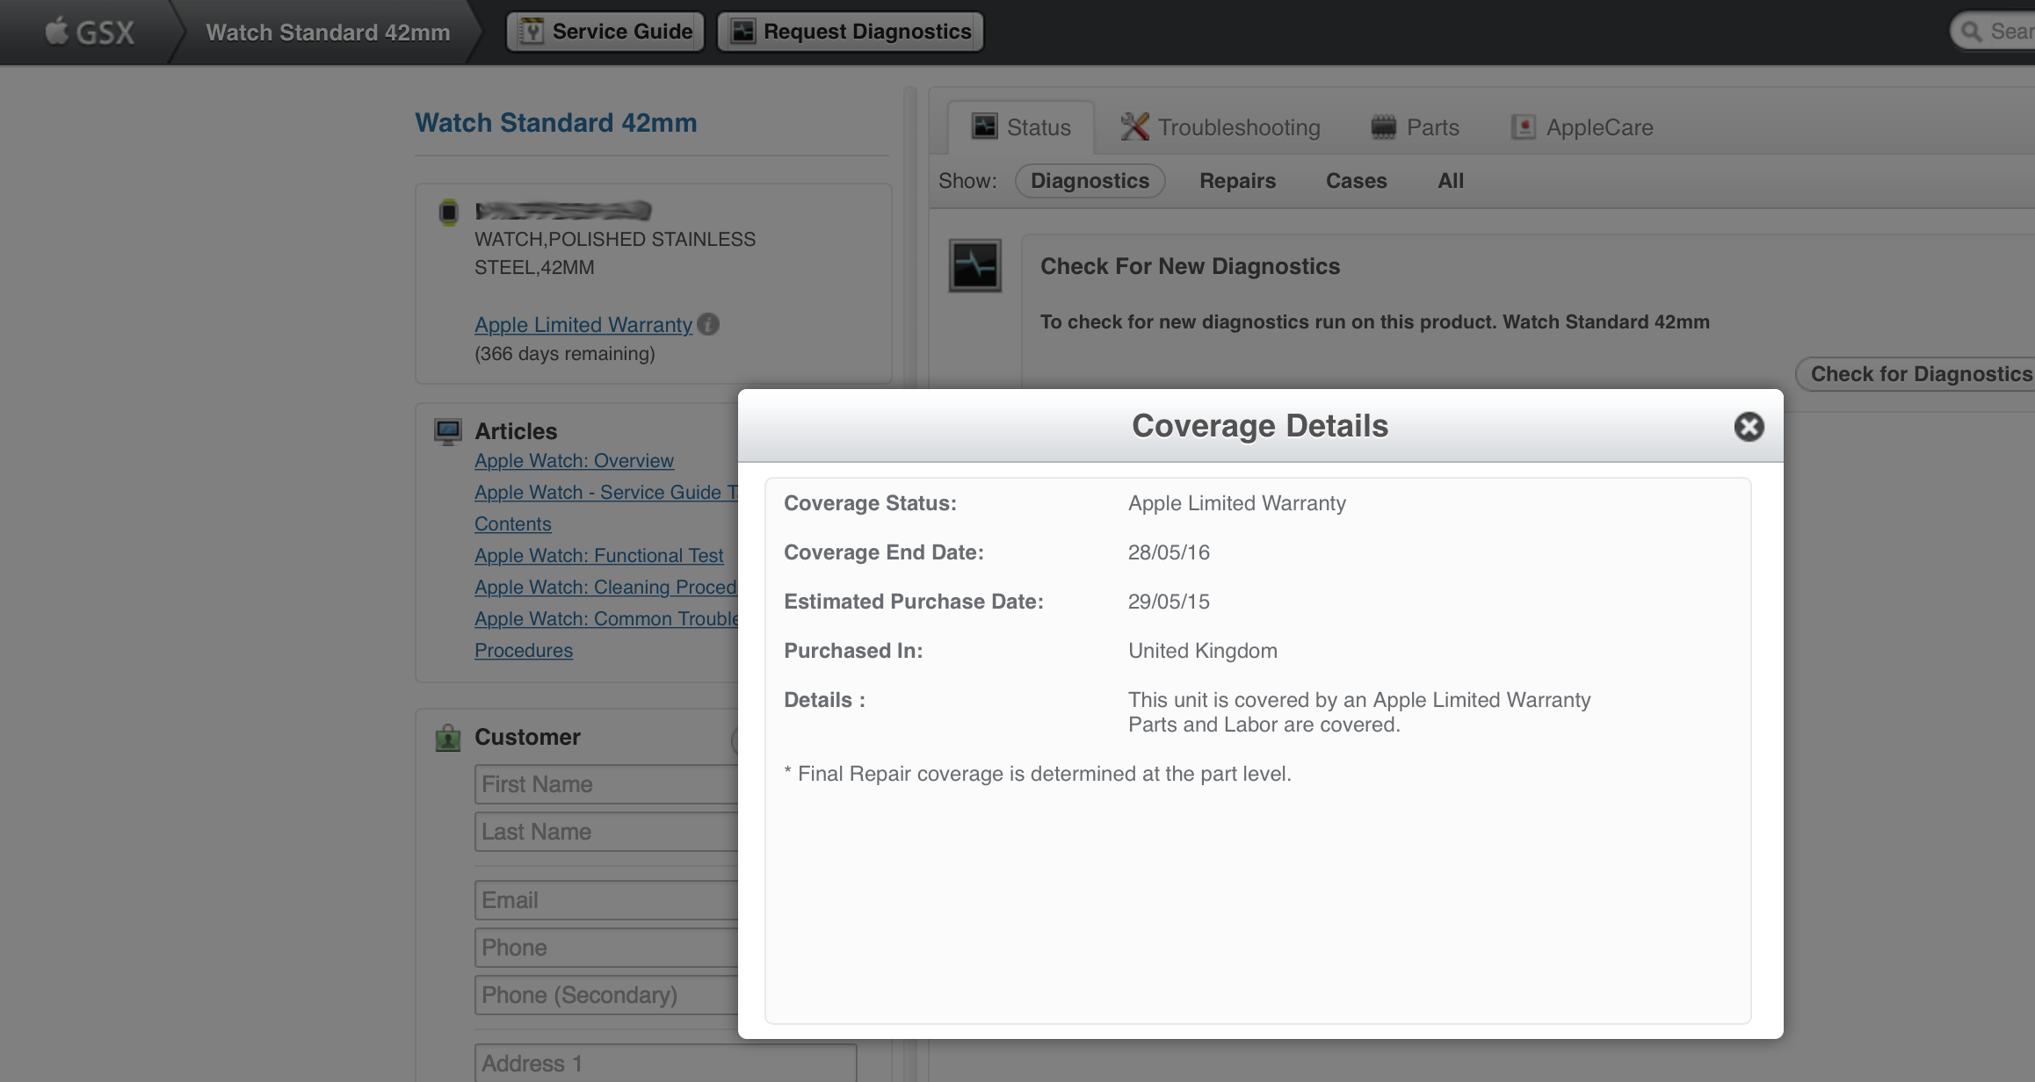This screenshot has height=1082, width=2035.
Task: Click the watch product icon
Action: click(448, 212)
